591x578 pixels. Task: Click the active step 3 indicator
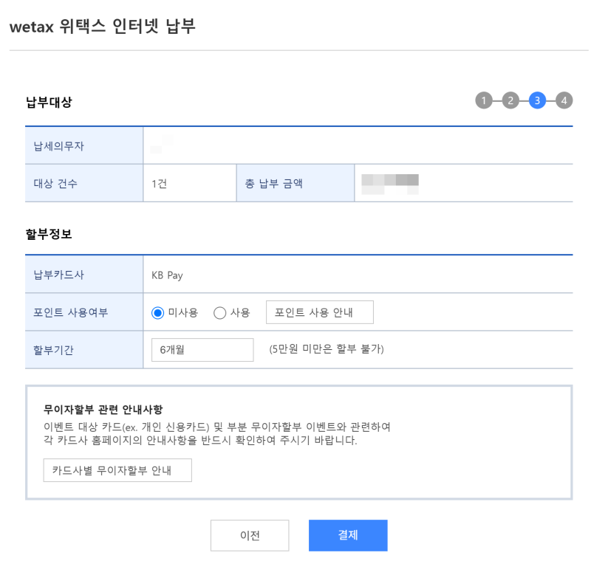click(x=537, y=100)
